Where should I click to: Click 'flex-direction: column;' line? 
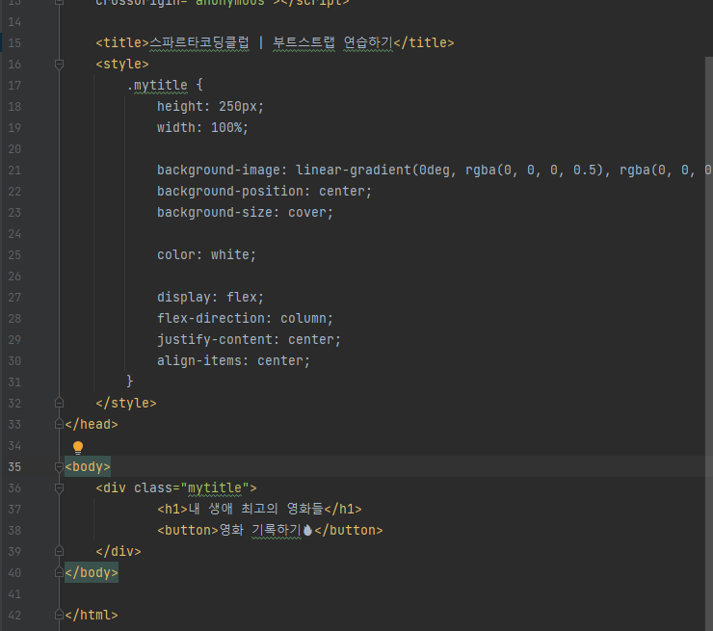(x=245, y=318)
